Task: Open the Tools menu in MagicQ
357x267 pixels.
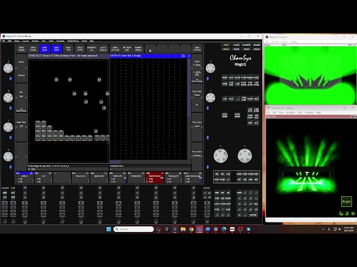Action: pyautogui.click(x=51, y=41)
